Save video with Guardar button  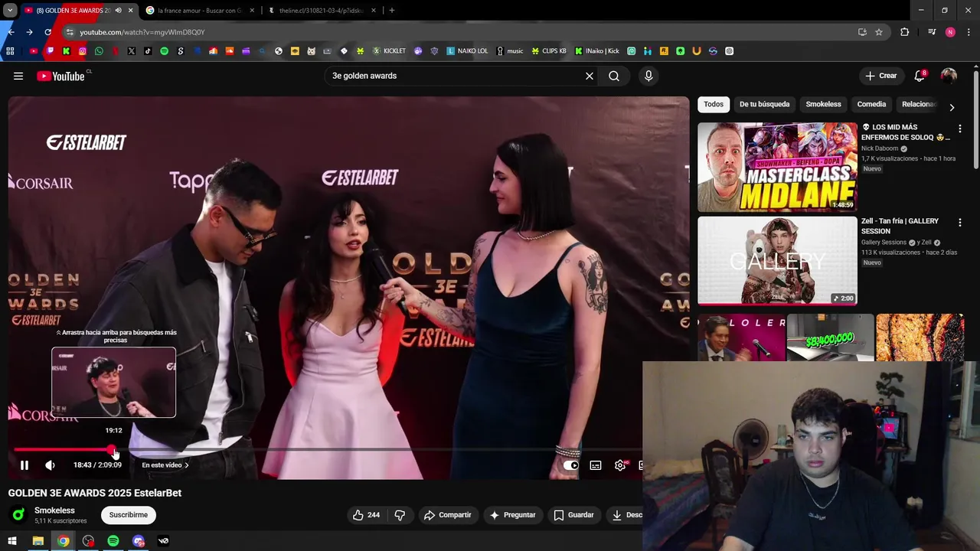tap(574, 515)
